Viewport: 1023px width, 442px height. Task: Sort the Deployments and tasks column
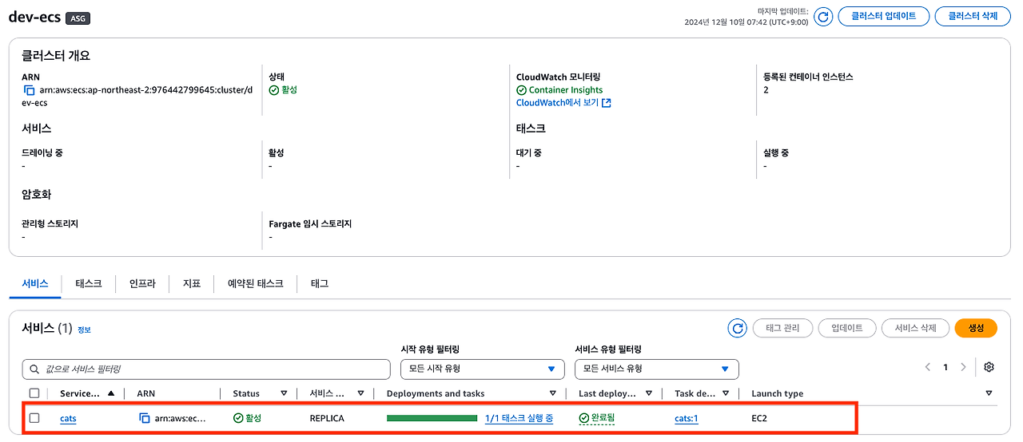click(553, 393)
